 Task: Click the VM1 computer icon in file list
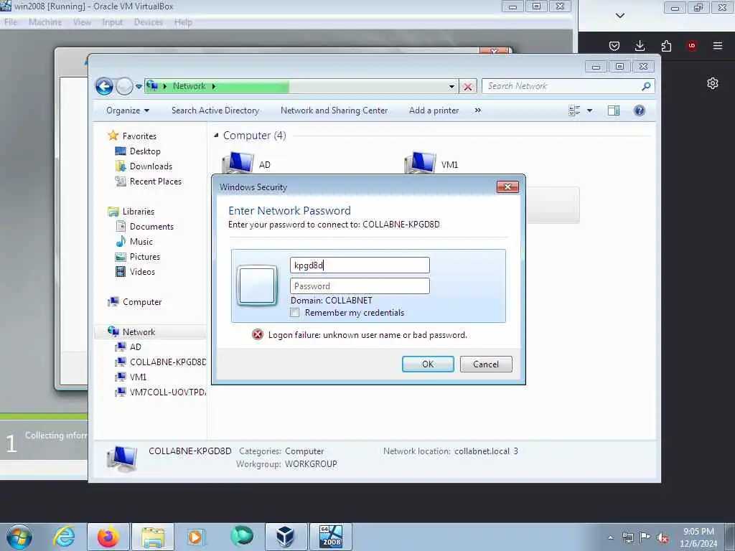tap(420, 163)
